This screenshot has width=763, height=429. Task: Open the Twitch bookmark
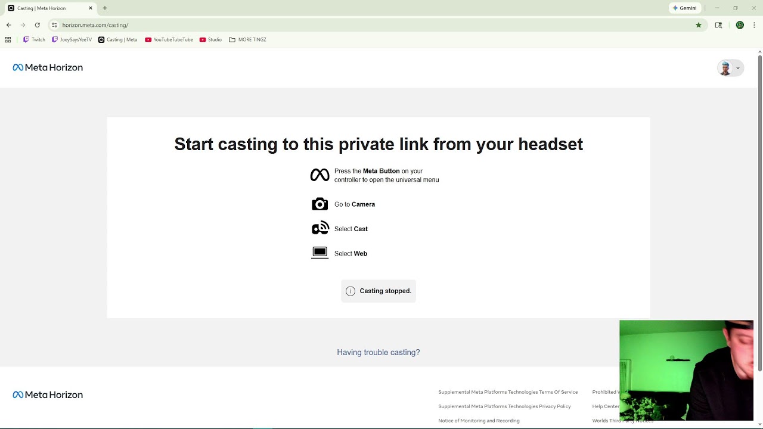point(34,40)
